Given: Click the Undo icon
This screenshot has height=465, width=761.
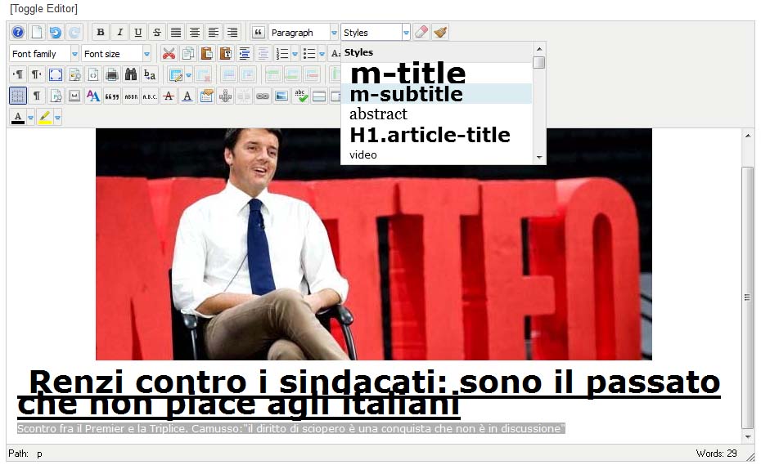Looking at the screenshot, I should click(55, 33).
